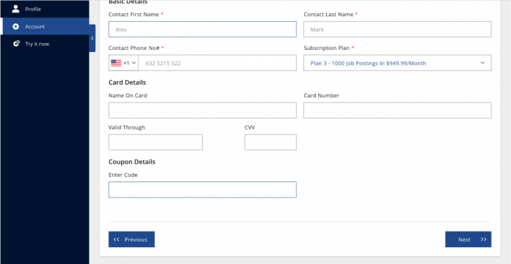This screenshot has width=511, height=264.
Task: Click the coupon Enter Code field
Action: click(202, 190)
